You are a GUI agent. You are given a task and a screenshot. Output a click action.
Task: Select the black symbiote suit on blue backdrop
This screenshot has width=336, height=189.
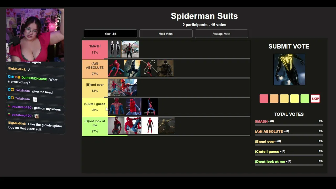(132, 68)
